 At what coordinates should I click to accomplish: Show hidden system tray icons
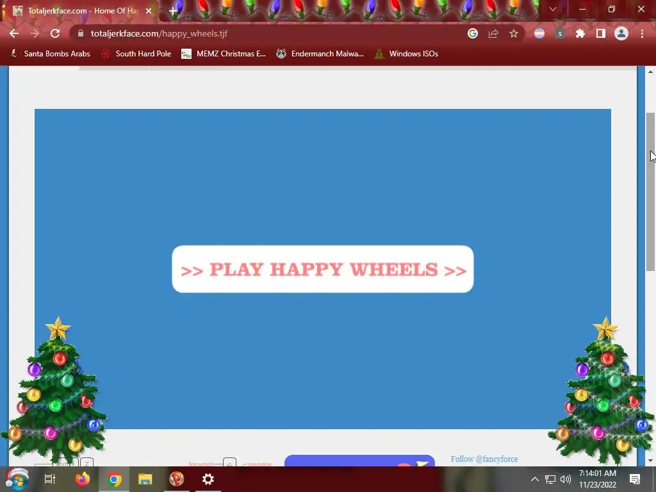[x=535, y=479]
